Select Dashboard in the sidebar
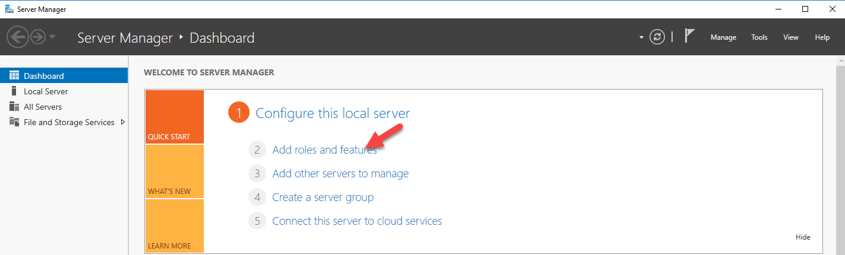 [64, 76]
